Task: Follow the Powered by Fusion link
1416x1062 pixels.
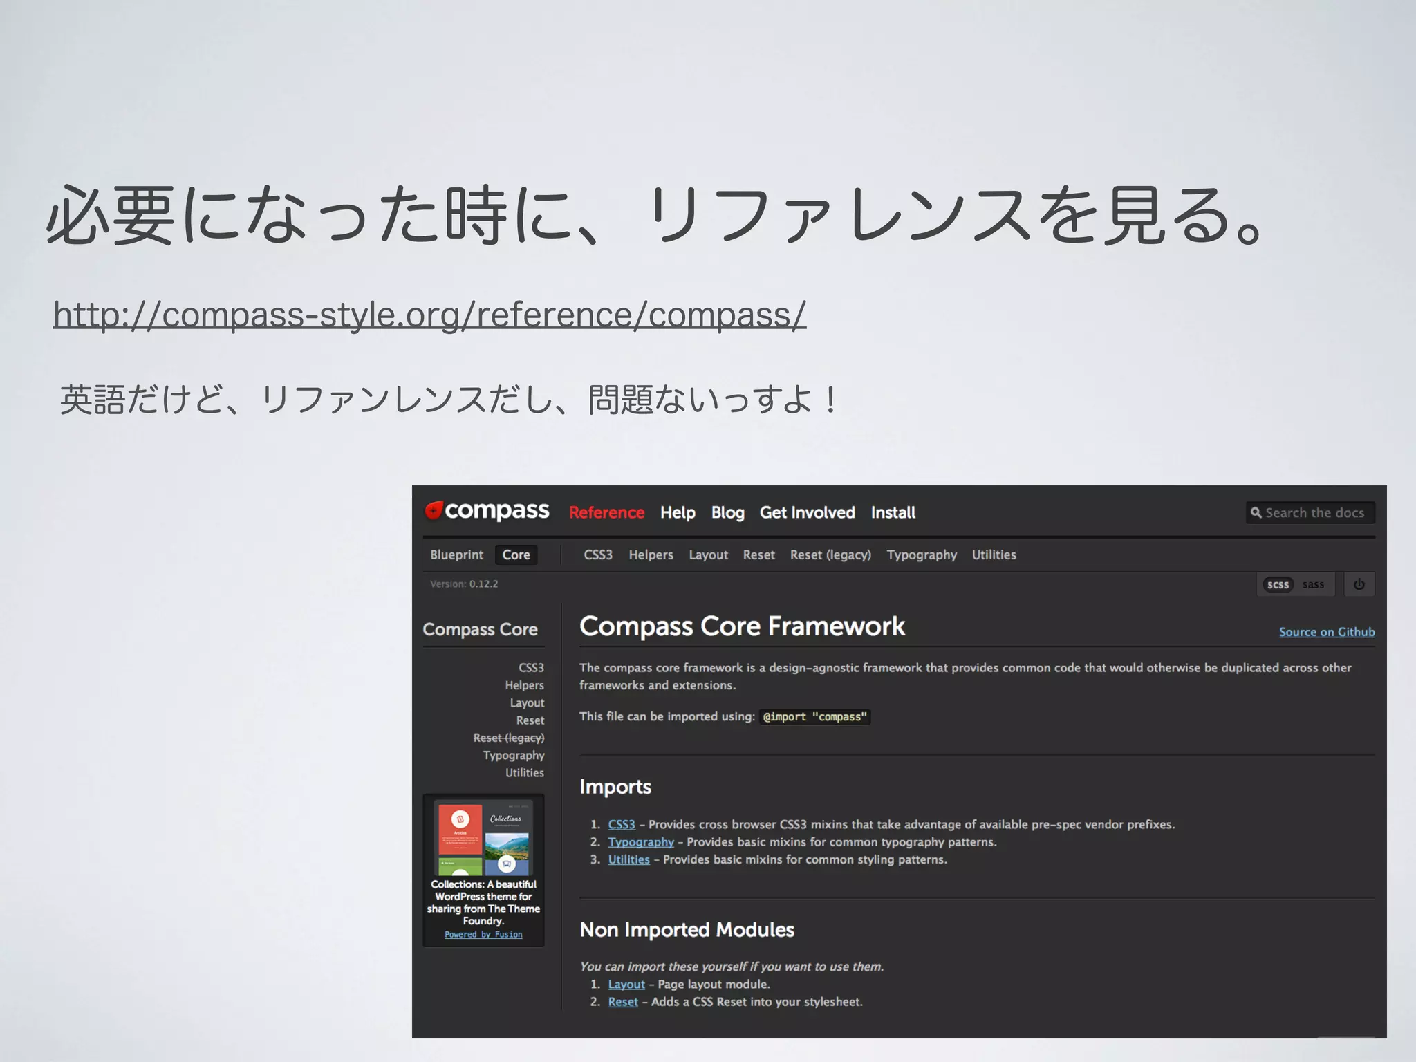Action: tap(483, 935)
